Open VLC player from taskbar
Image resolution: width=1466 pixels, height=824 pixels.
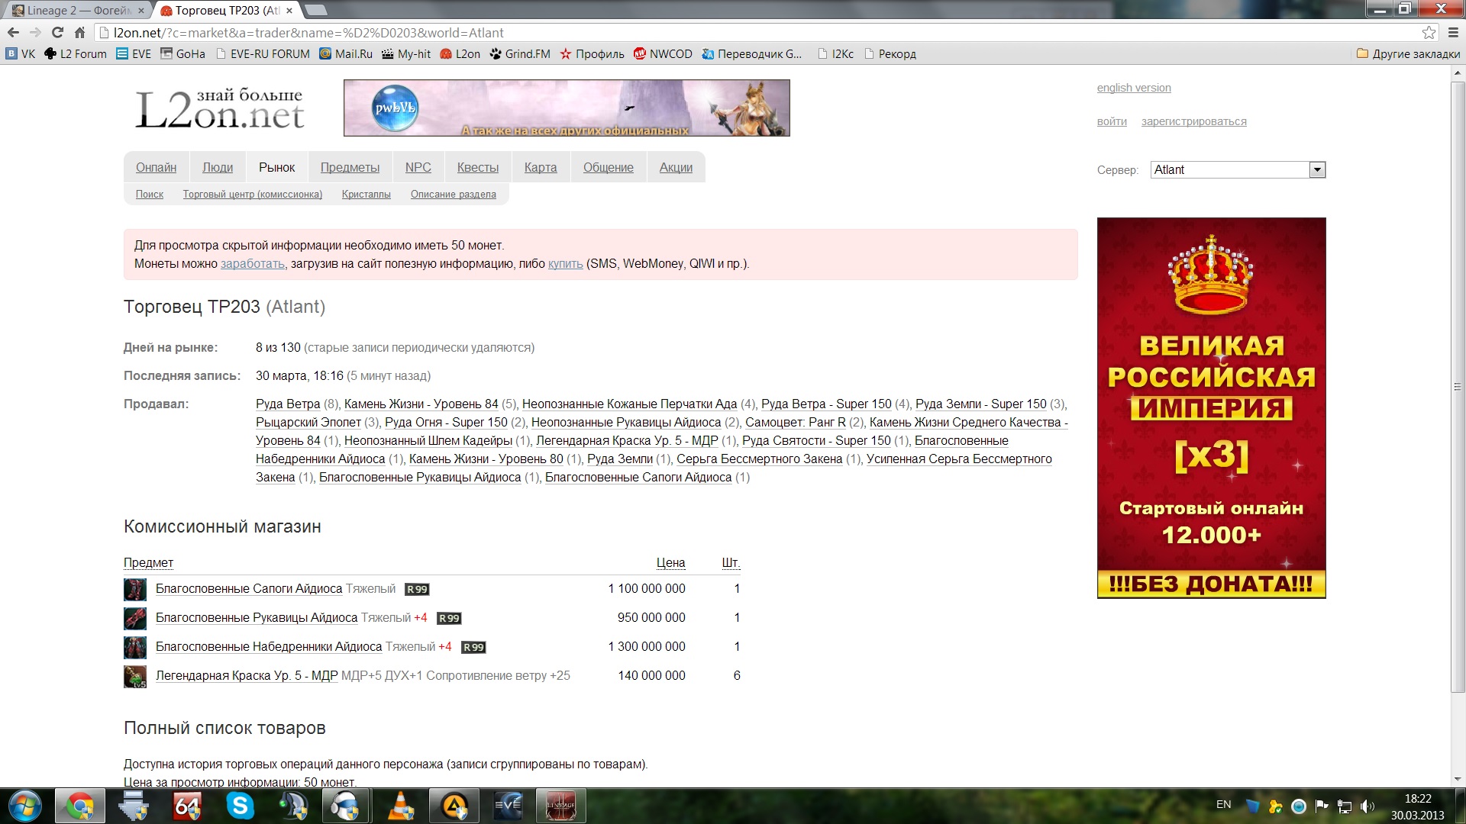coord(401,806)
